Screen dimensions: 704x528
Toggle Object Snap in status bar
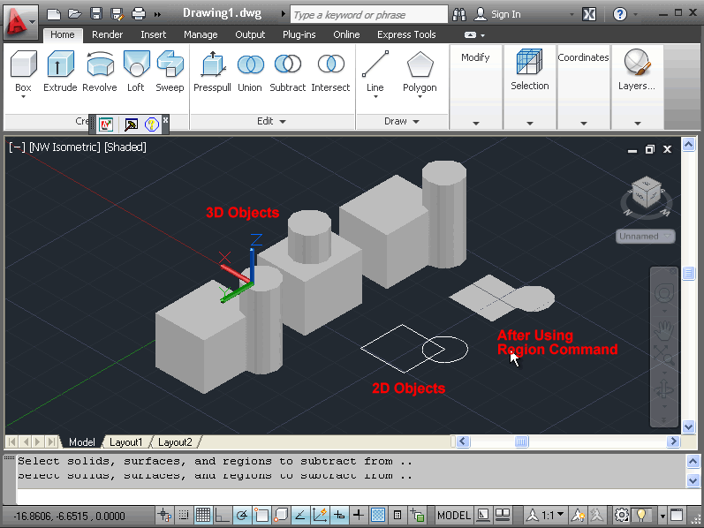point(261,515)
